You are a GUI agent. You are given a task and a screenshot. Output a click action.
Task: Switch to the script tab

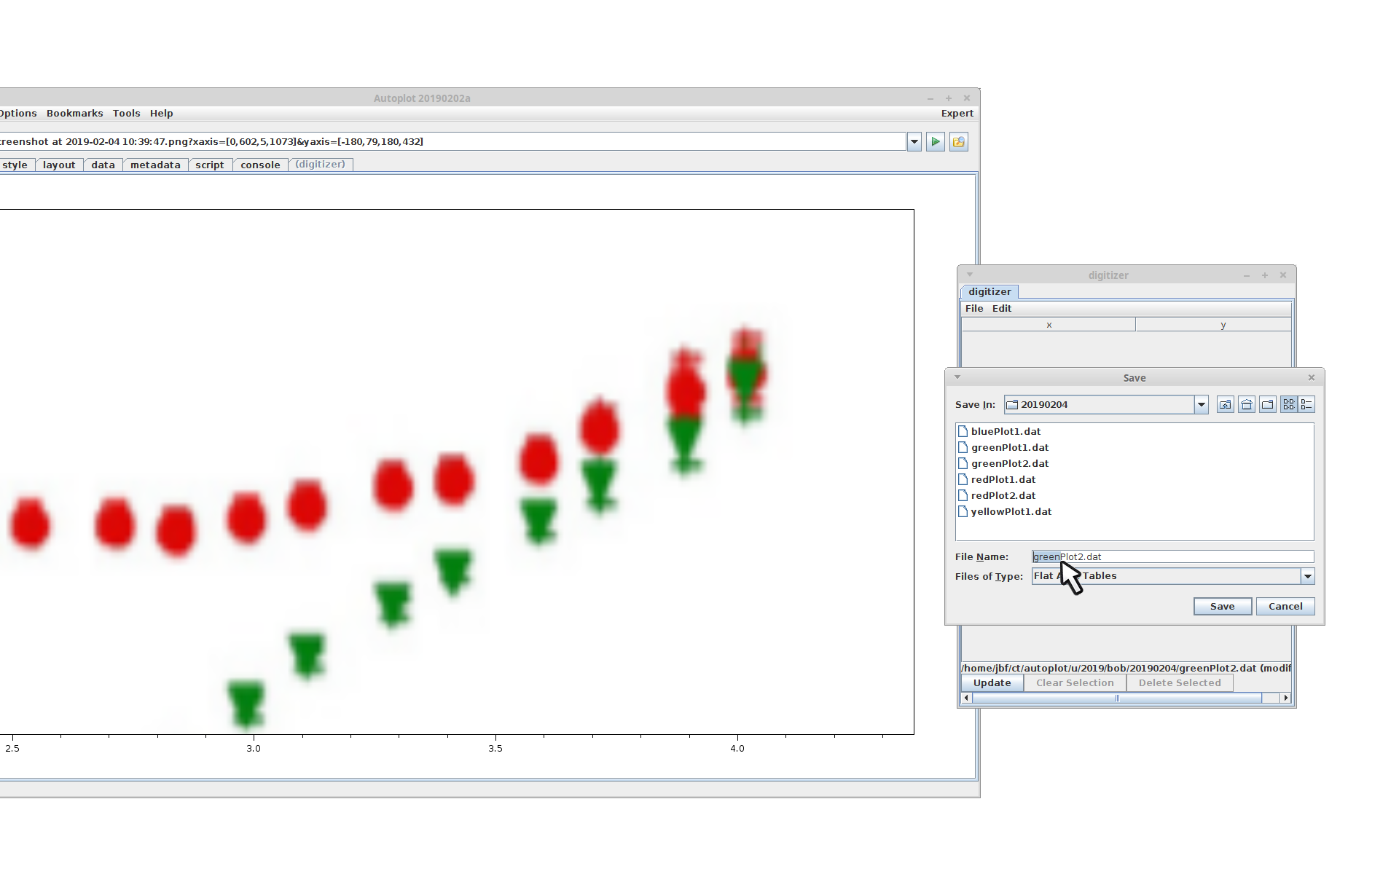[210, 165]
